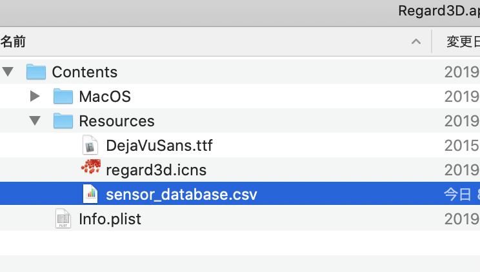480x272 pixels.
Task: Click the Info.plist file icon
Action: coord(63,219)
